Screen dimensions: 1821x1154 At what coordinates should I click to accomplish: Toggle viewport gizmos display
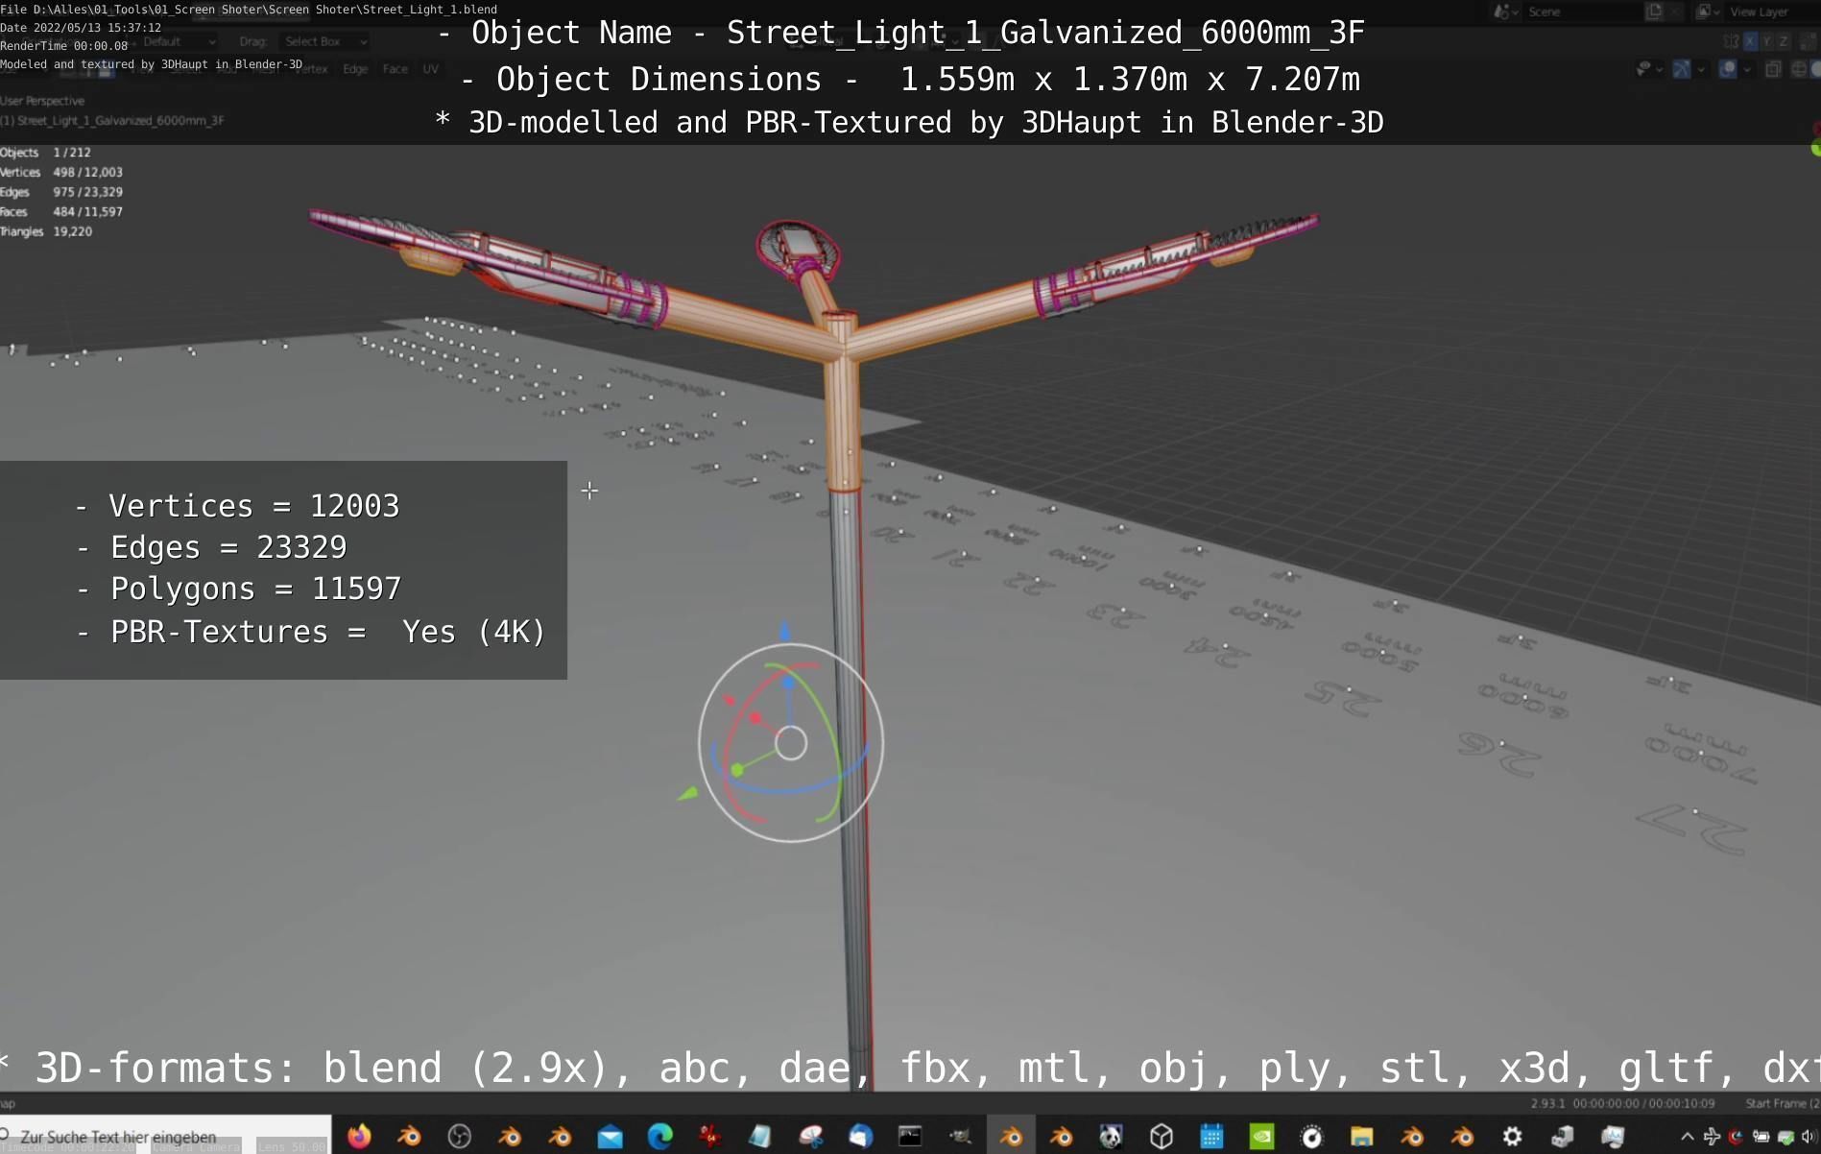(x=1682, y=69)
